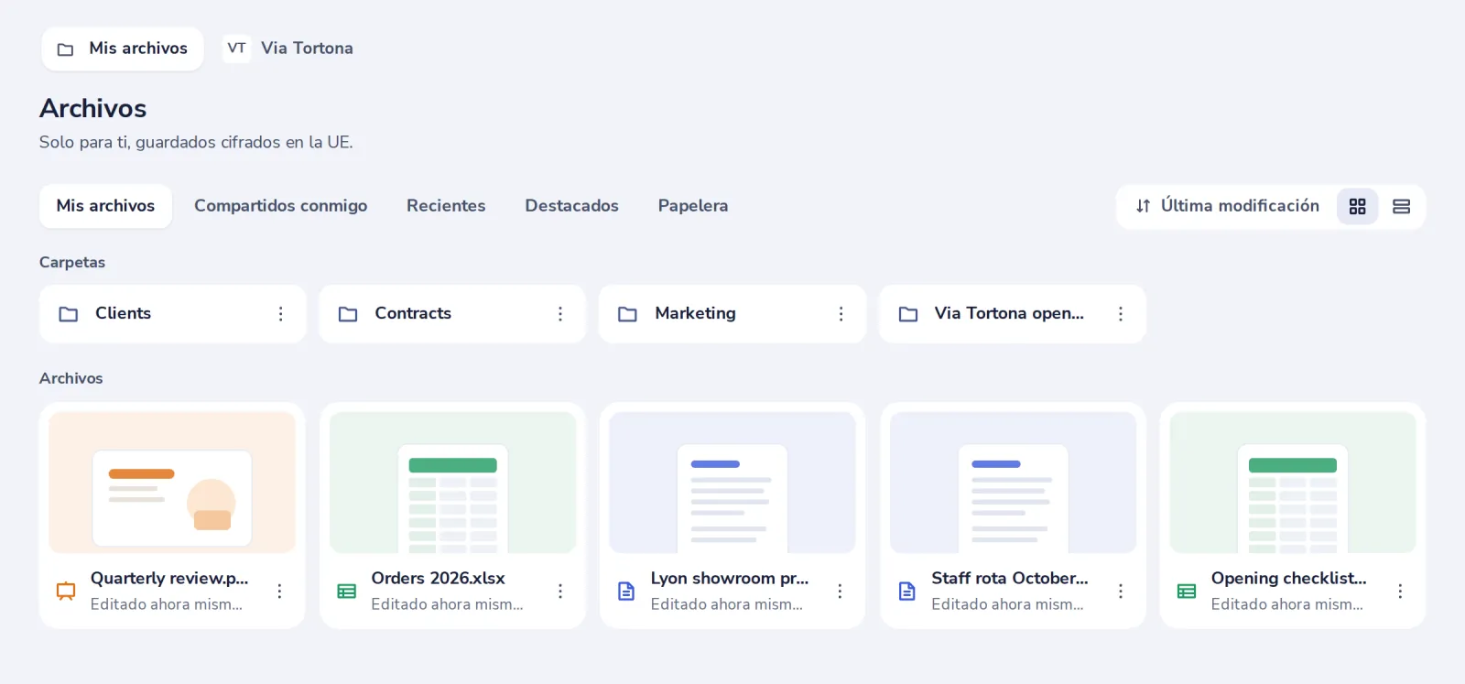Open the Via Tortona open... folder
The height and width of the screenshot is (684, 1465).
1013,314
